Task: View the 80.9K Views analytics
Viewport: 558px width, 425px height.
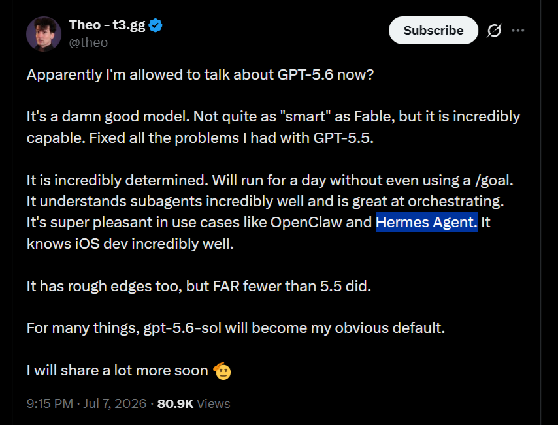Action: [193, 403]
